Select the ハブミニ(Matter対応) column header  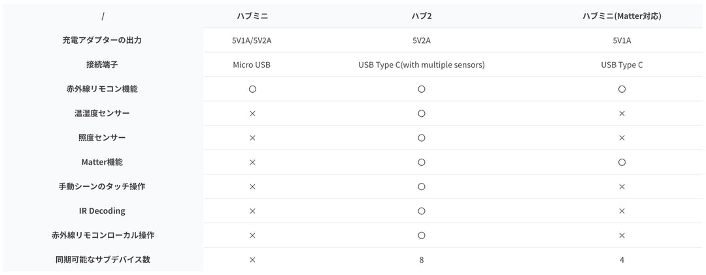coord(622,16)
